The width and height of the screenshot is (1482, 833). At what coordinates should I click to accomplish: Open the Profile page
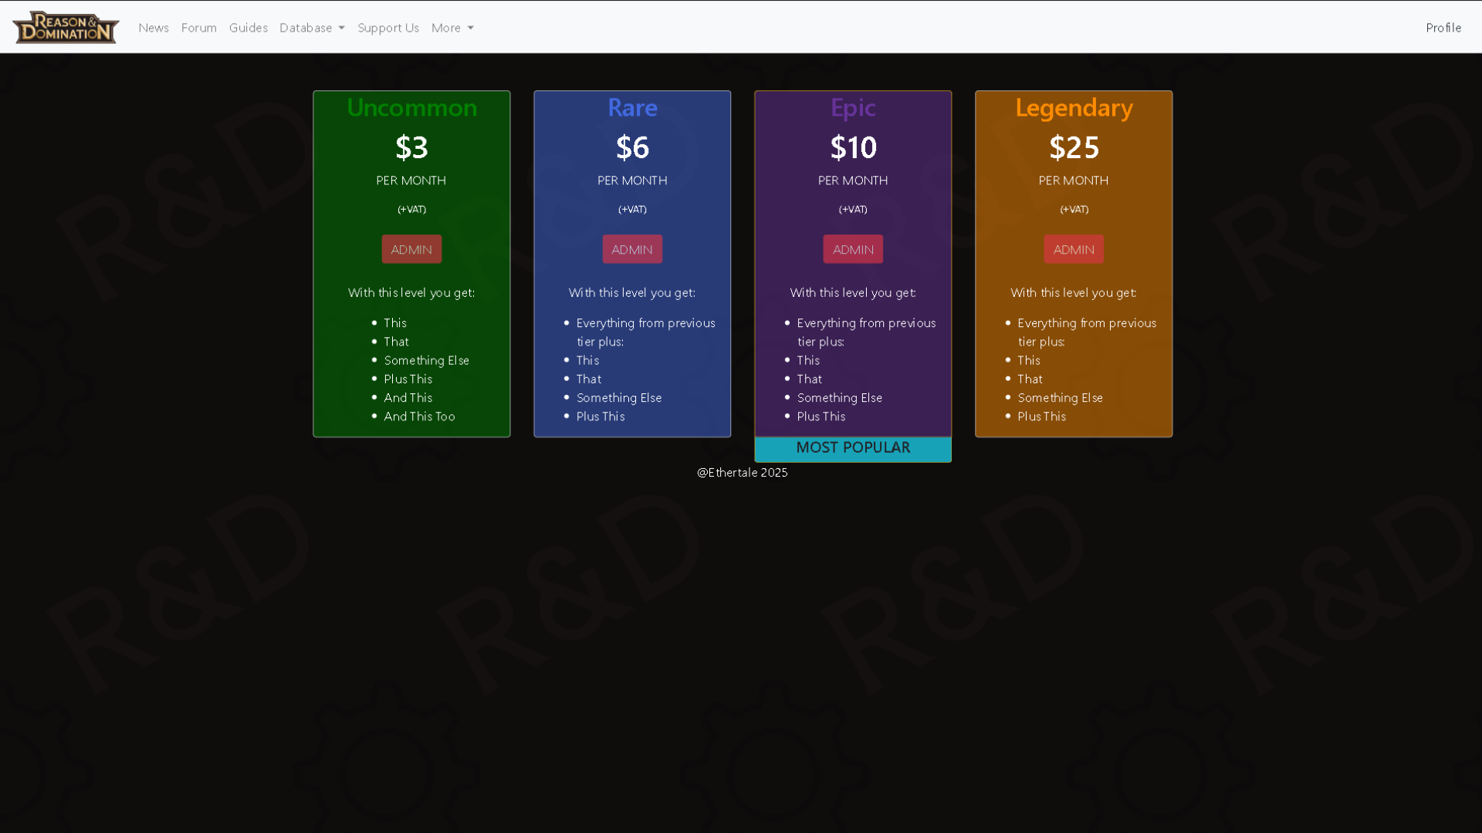click(x=1443, y=28)
